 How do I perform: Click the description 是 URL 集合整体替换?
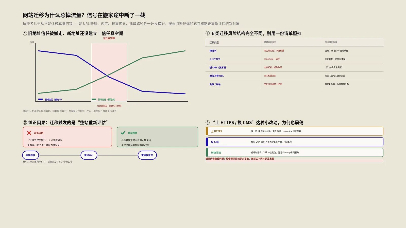click(276, 131)
